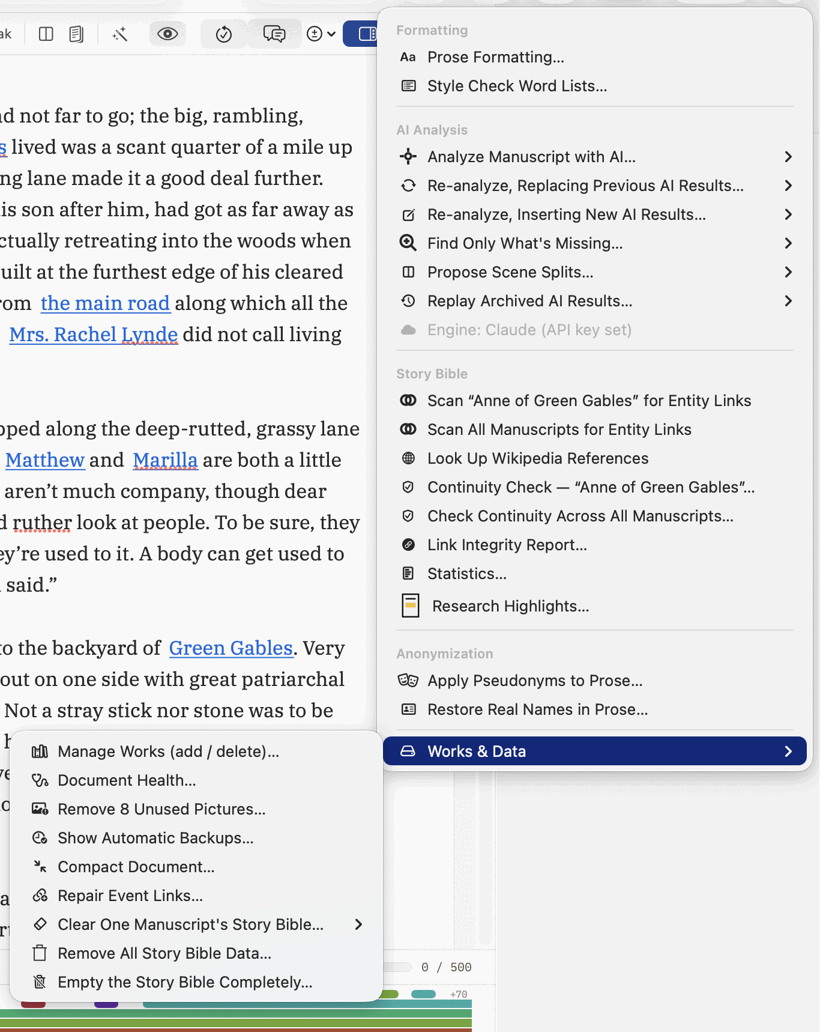820x1032 pixels.
Task: Click the circular clock checkmark toolbar icon
Action: (x=223, y=34)
